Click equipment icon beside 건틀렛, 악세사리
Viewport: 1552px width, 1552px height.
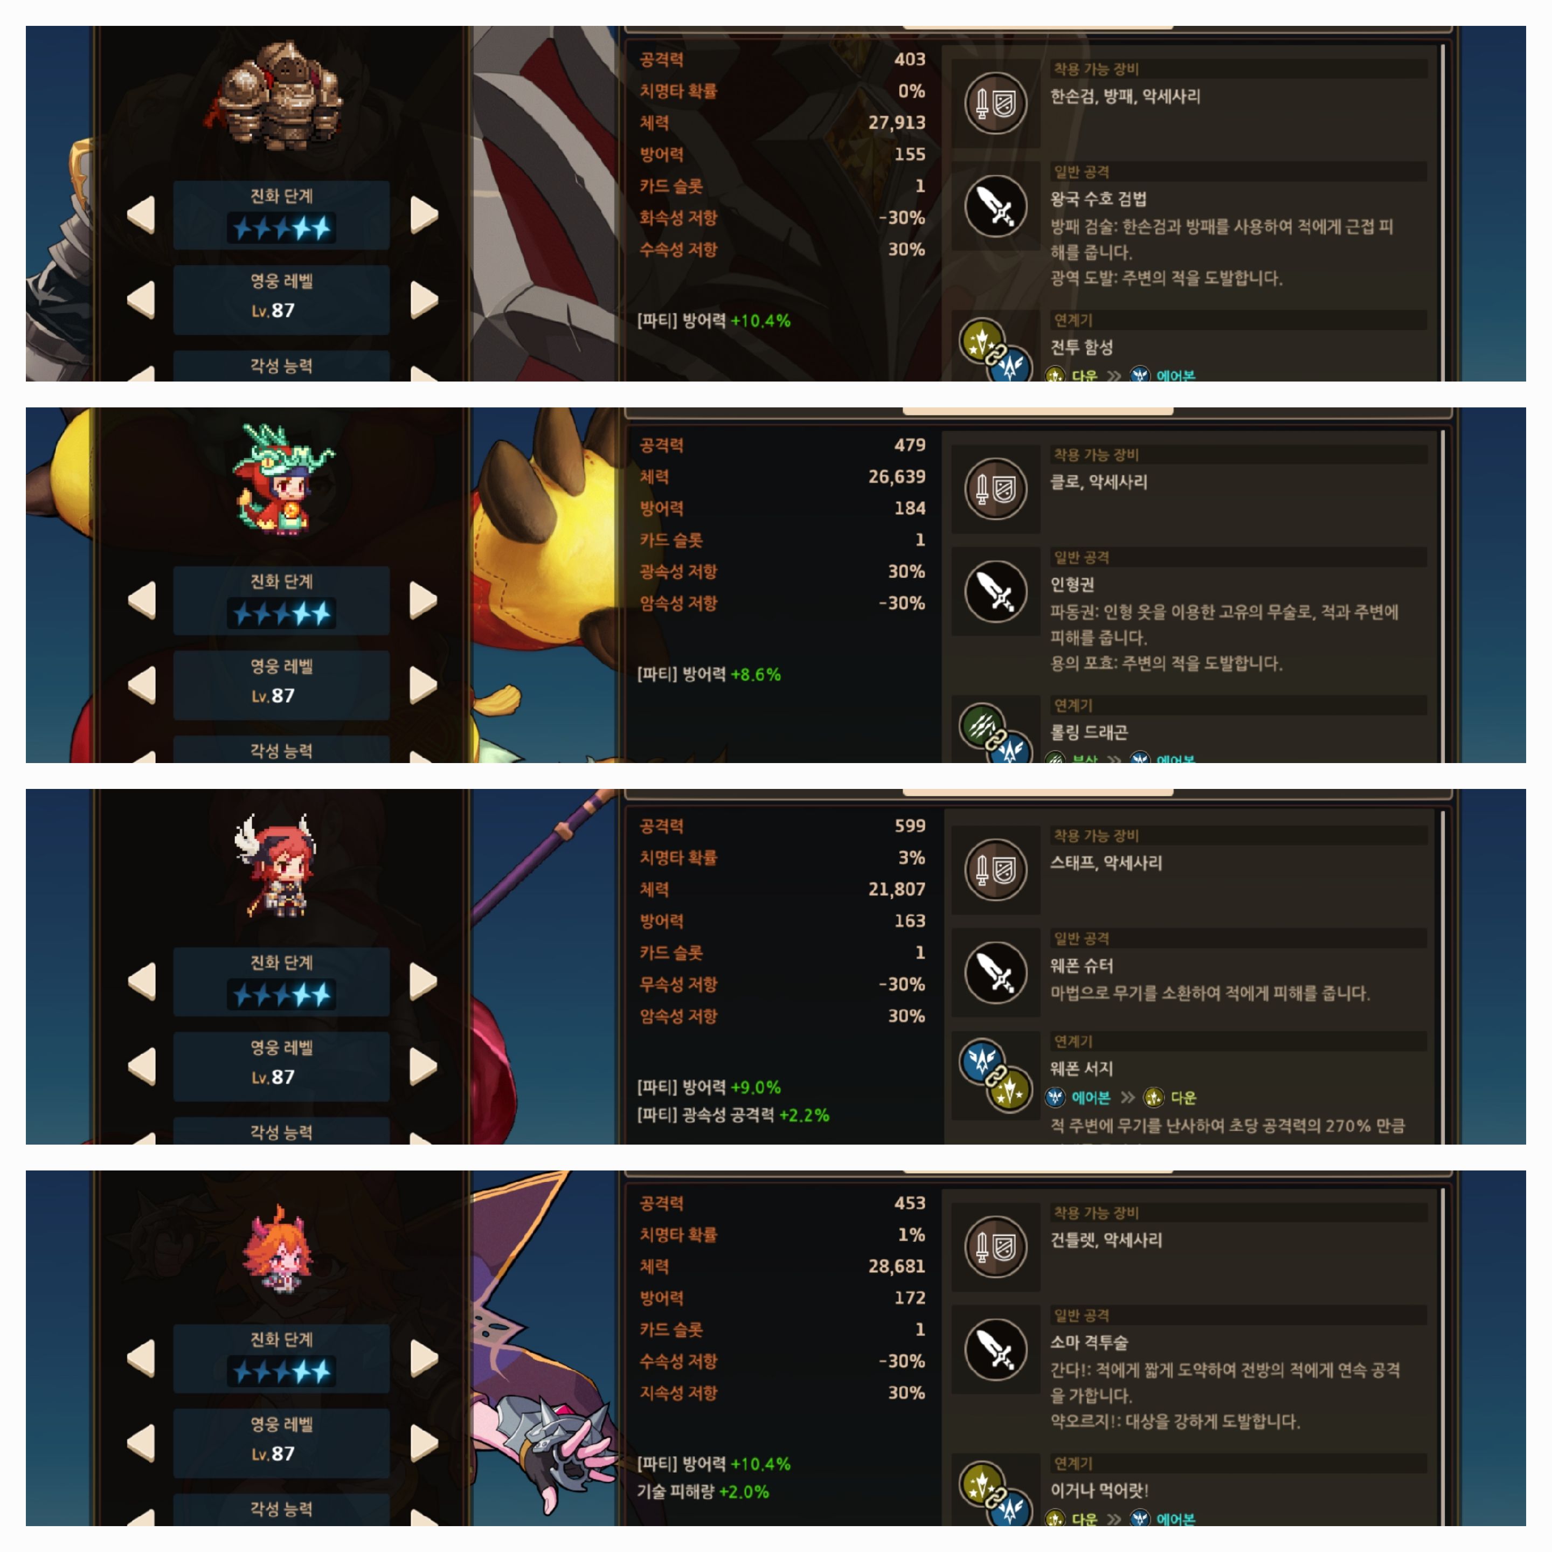(995, 1247)
